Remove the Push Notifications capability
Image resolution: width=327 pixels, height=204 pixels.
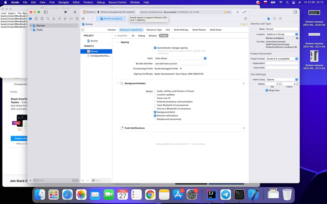[x=243, y=128]
